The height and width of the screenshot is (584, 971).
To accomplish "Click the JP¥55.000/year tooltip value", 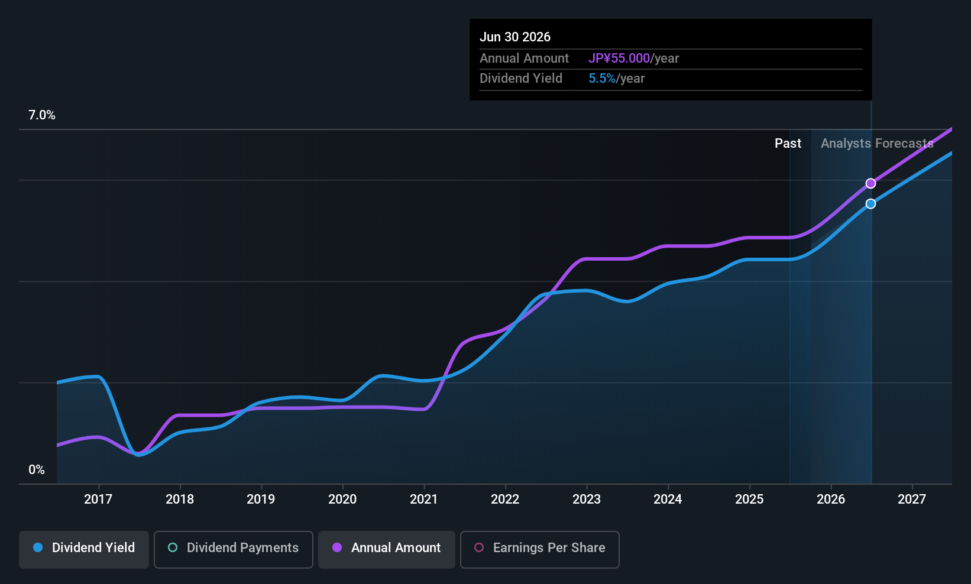I will click(x=633, y=59).
